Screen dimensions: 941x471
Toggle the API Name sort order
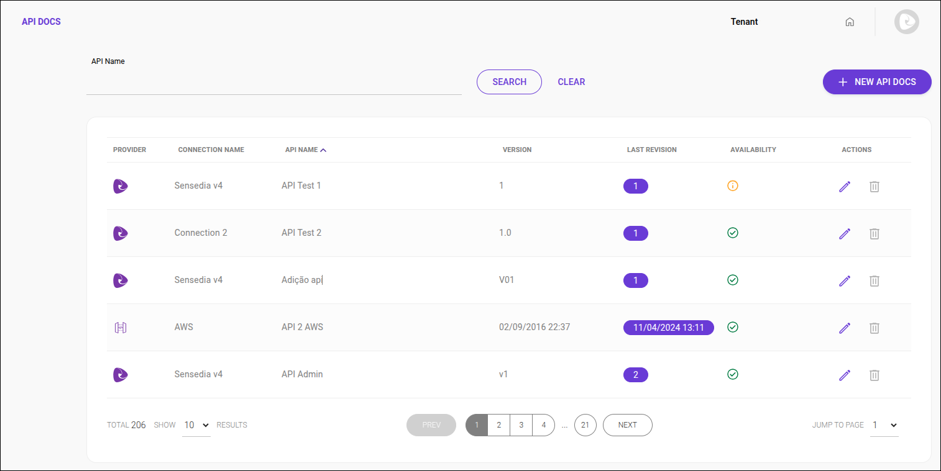click(x=305, y=150)
